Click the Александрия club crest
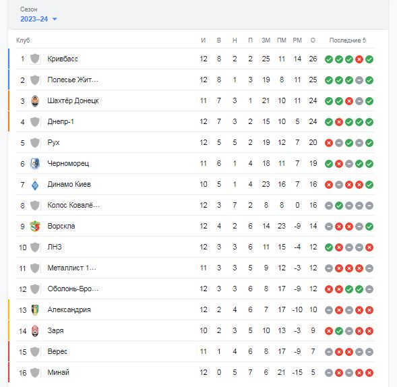 [35, 309]
